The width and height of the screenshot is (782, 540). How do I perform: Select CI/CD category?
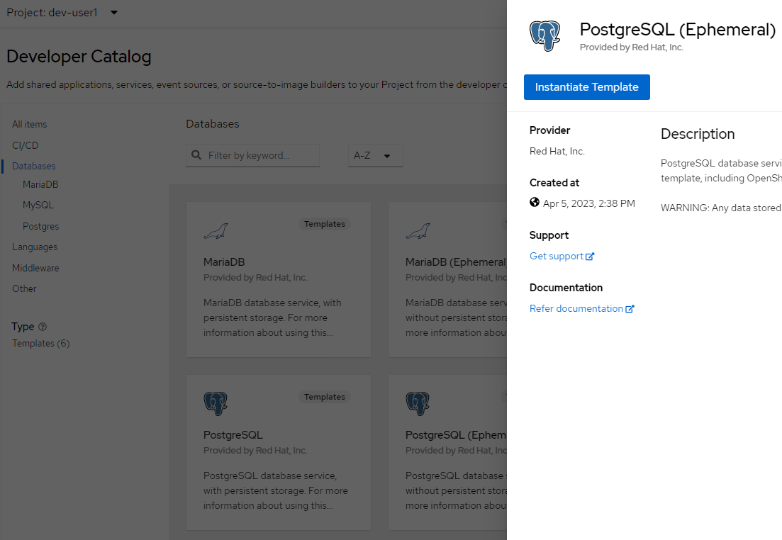26,145
